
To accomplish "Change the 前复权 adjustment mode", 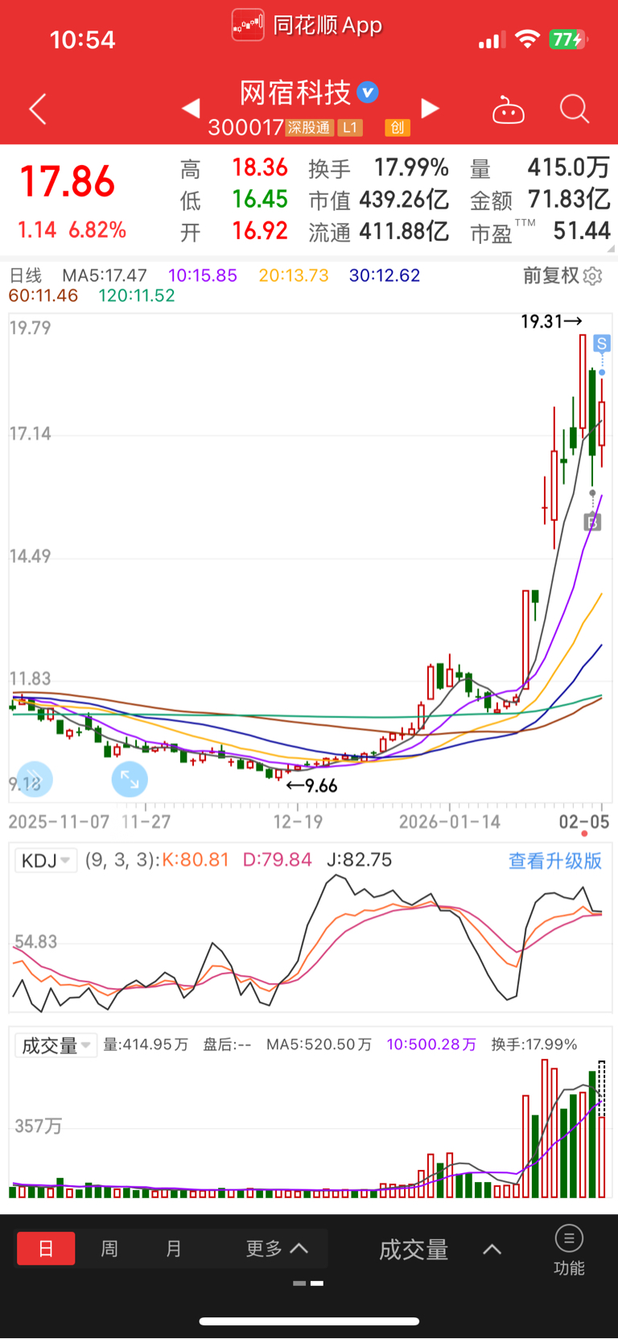I will [551, 275].
